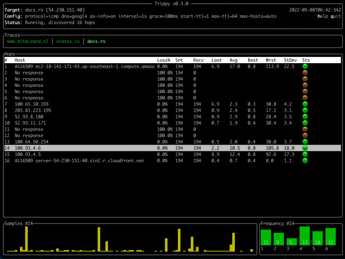
Task: Click the brown status dot for hop 2
Action: (305, 73)
